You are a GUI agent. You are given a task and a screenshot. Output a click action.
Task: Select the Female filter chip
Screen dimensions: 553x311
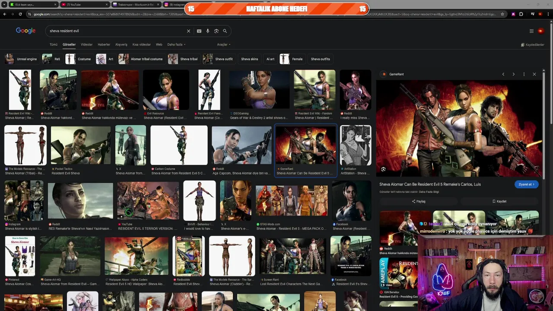292,59
